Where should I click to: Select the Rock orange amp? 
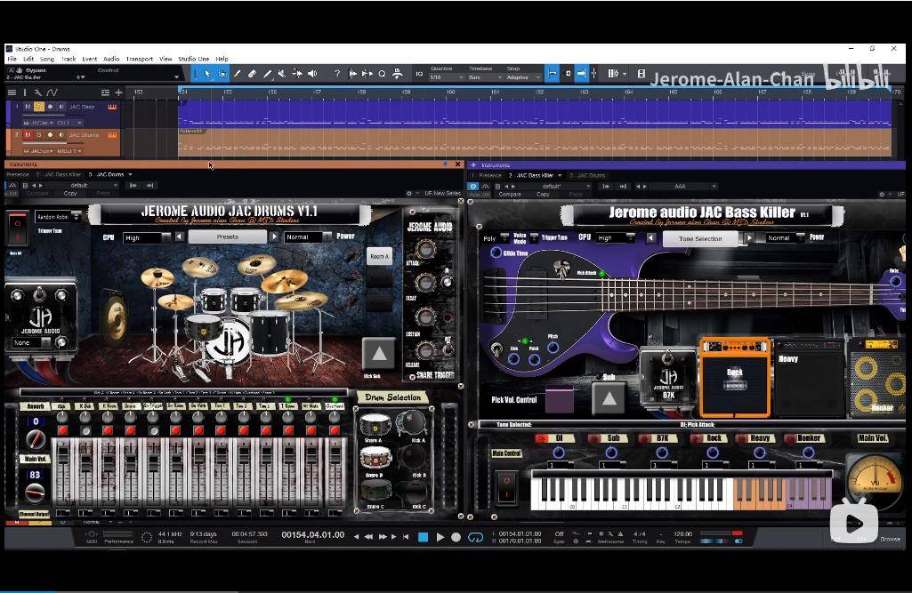[735, 377]
